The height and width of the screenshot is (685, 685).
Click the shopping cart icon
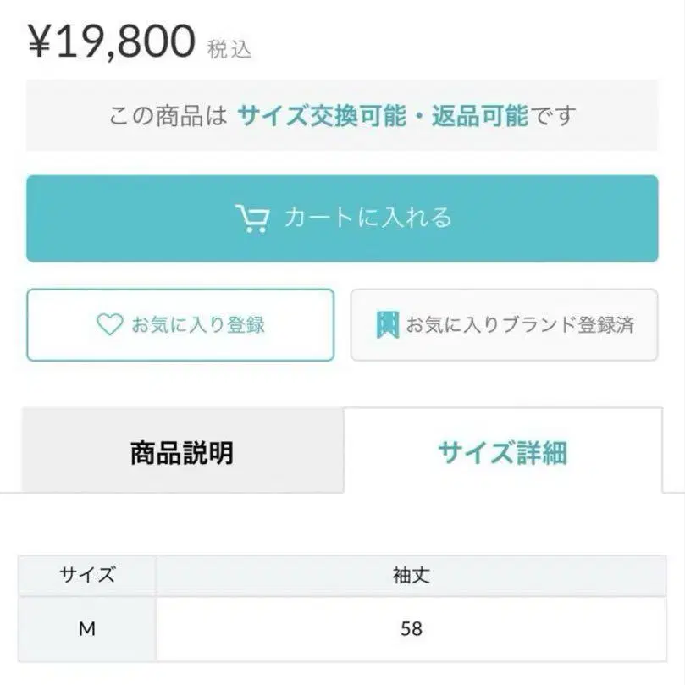pos(252,218)
